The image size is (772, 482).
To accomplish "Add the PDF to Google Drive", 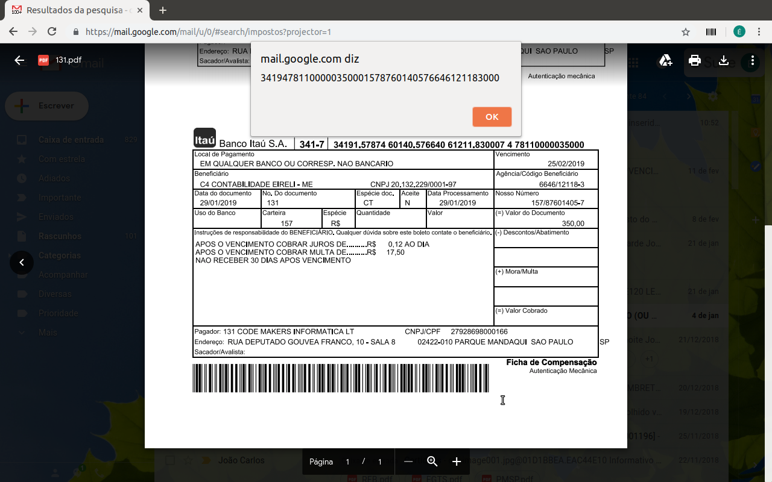I will [665, 60].
